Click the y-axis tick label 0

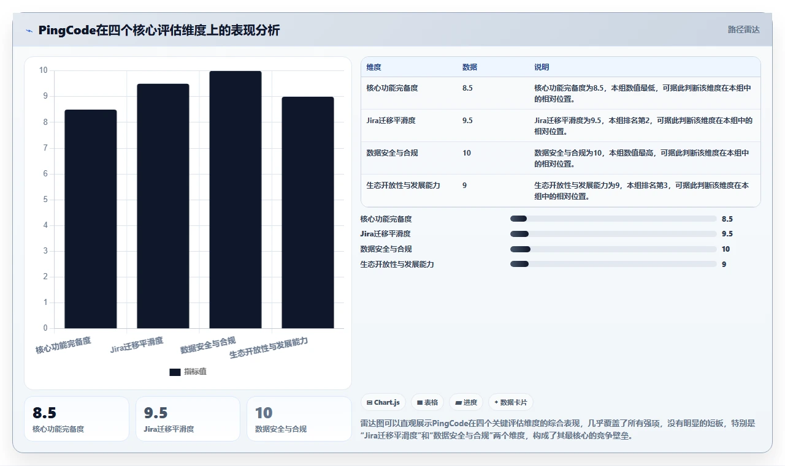pyautogui.click(x=45, y=328)
